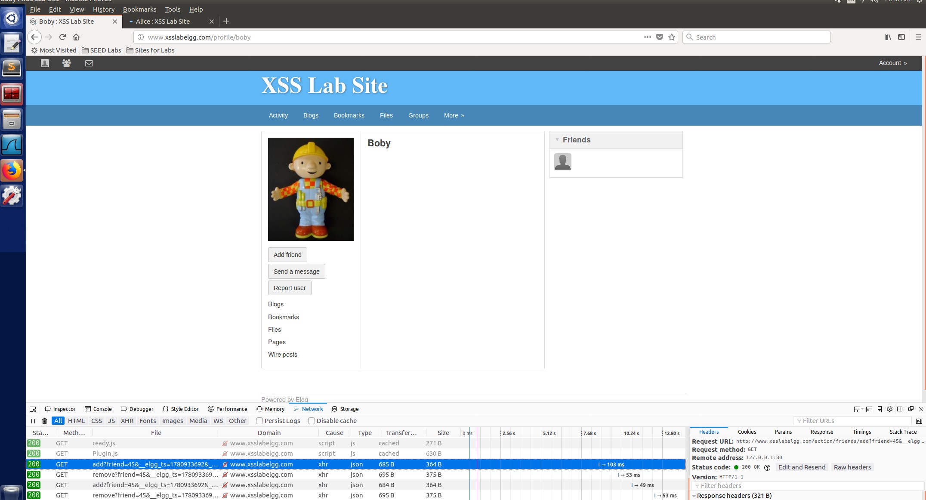The width and height of the screenshot is (926, 500).
Task: Dock devtools to the side
Action: point(900,409)
